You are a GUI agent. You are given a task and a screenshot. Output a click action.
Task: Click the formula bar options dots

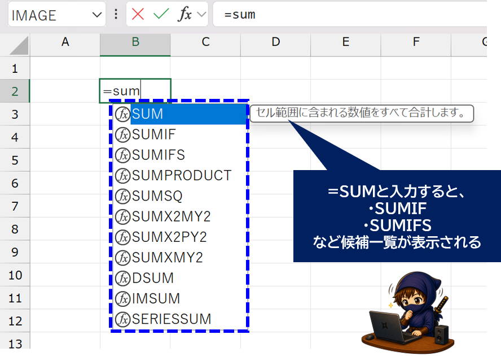(x=116, y=14)
